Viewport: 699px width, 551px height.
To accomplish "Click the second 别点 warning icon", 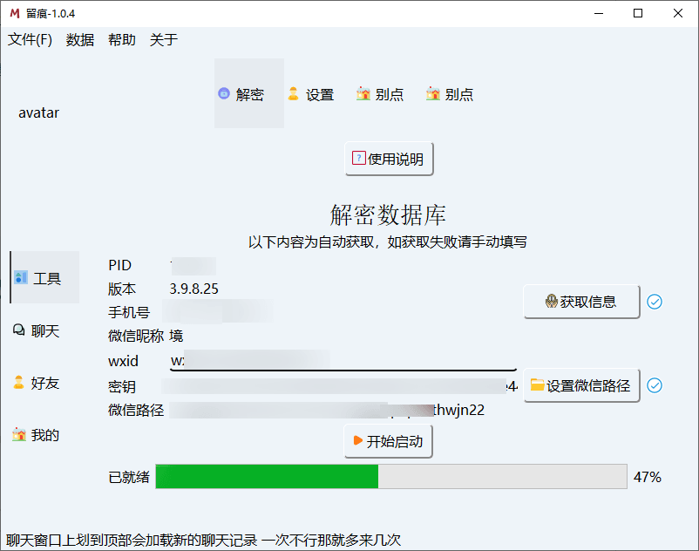I will tap(433, 94).
